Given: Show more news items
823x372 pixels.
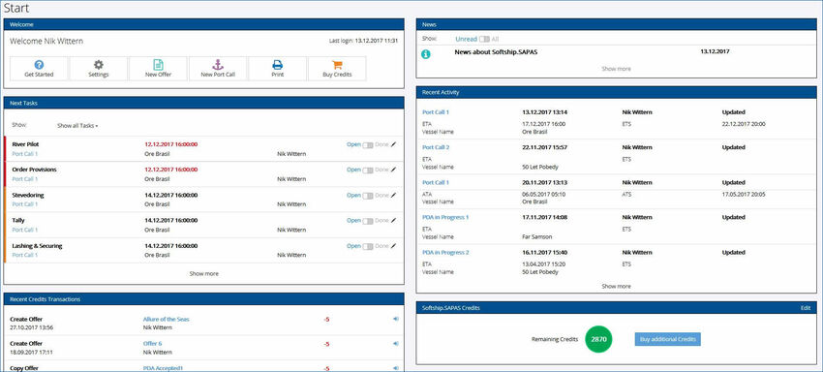Looking at the screenshot, I should [616, 69].
